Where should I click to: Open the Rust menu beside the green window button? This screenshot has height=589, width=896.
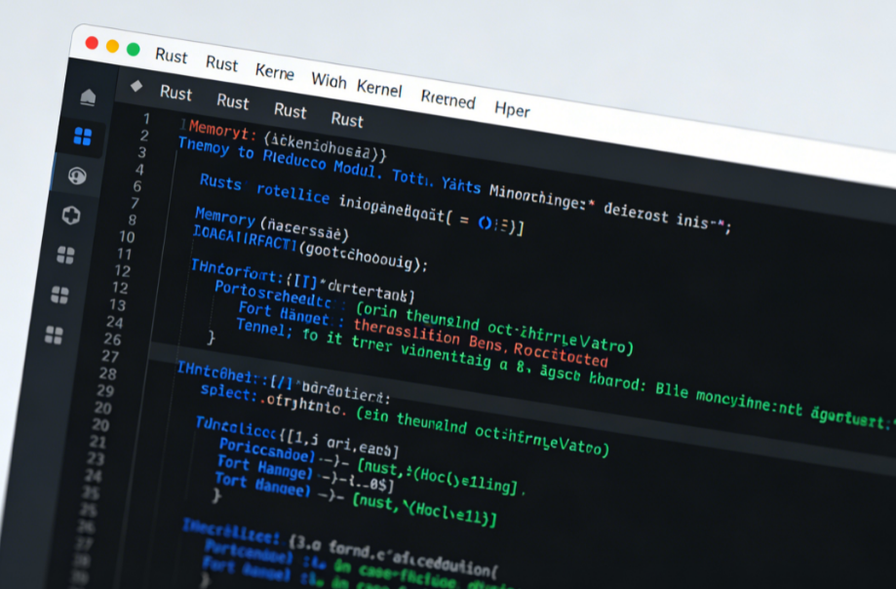coord(171,56)
